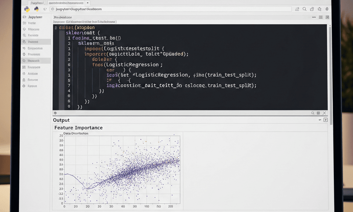
Task: Click the Python logo icon in the browser toolbar
Action: 27,9
